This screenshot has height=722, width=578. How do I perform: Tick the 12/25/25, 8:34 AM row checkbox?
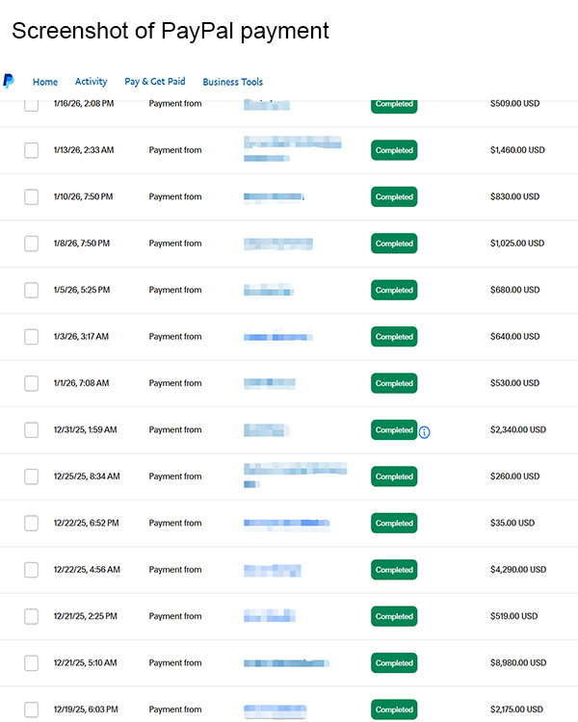tap(32, 477)
